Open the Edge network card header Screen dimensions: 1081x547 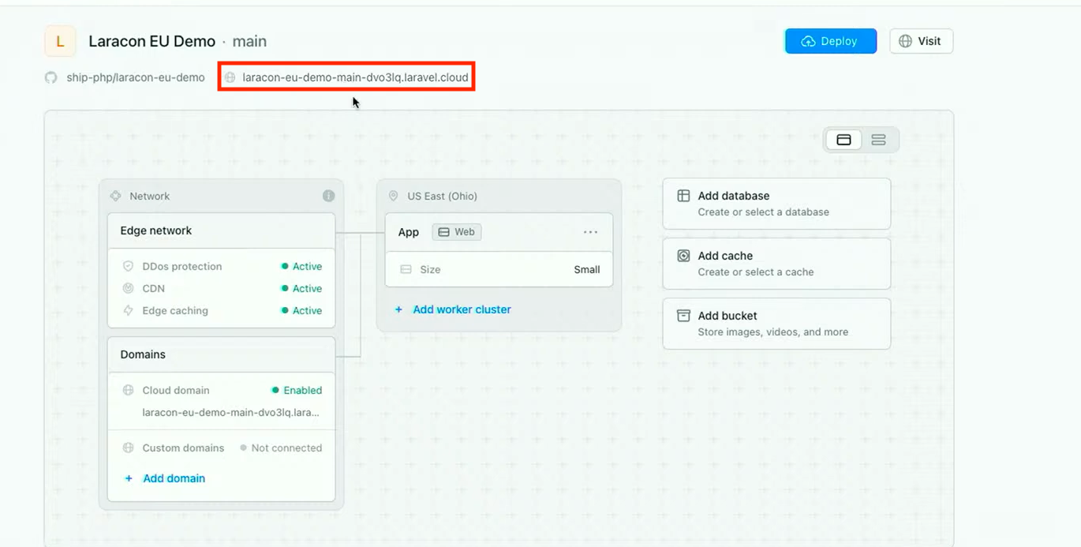pyautogui.click(x=221, y=230)
